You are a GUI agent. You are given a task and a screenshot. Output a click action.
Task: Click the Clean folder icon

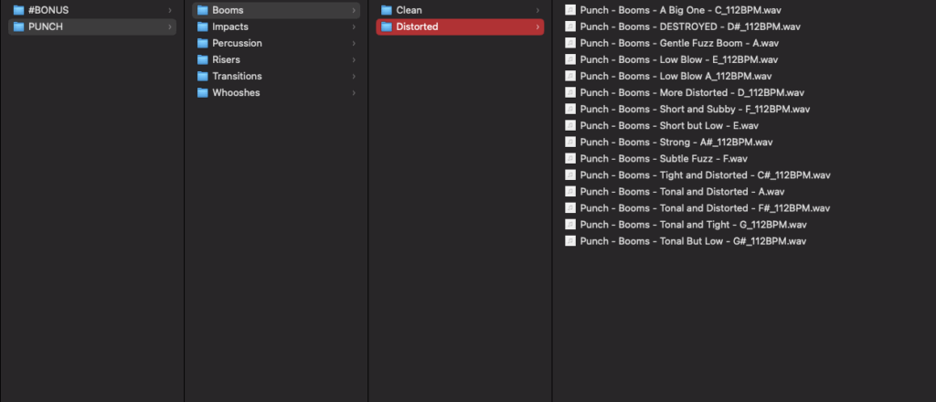pos(387,10)
